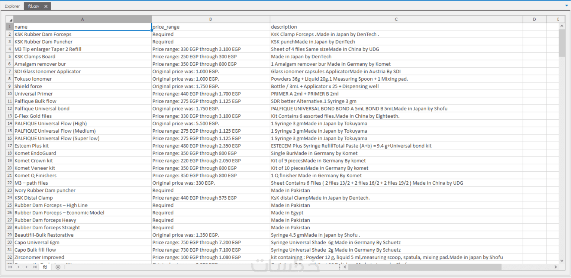The width and height of the screenshot is (571, 278).
Task: Select cell 'Price range: 750 EGP through 7.200 EGP'
Action: click(210, 242)
